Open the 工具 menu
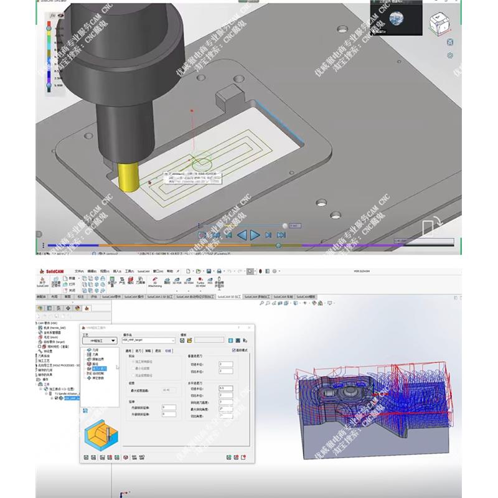This screenshot has width=498, height=498. tap(129, 271)
